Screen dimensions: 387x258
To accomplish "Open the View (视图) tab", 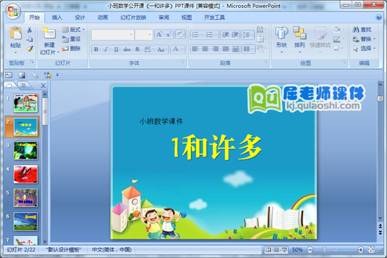I will [186, 17].
